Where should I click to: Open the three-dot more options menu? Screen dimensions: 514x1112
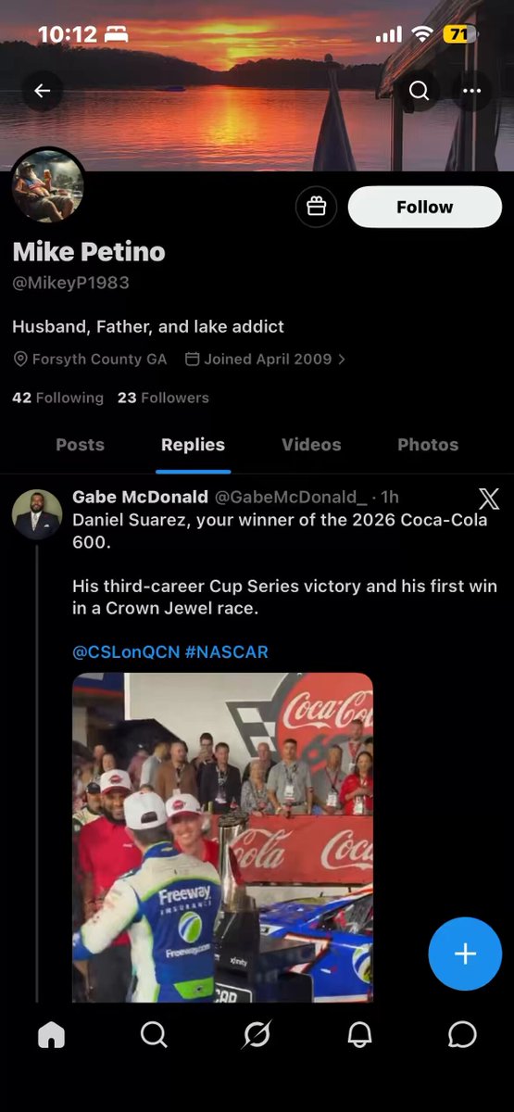[x=472, y=91]
